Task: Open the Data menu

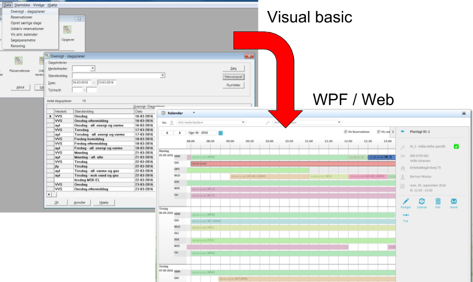Action: [x=7, y=5]
